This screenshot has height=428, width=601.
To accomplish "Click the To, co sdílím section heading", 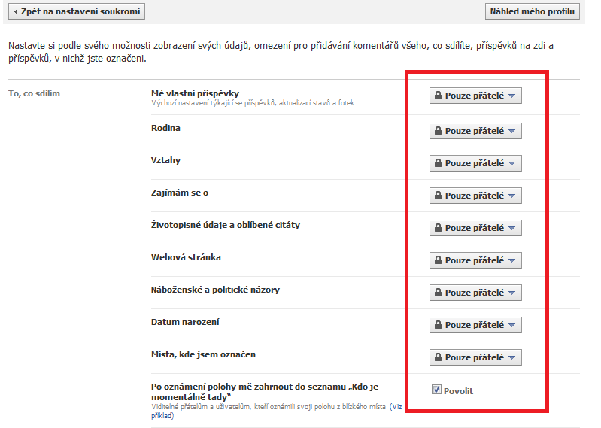I will (34, 93).
